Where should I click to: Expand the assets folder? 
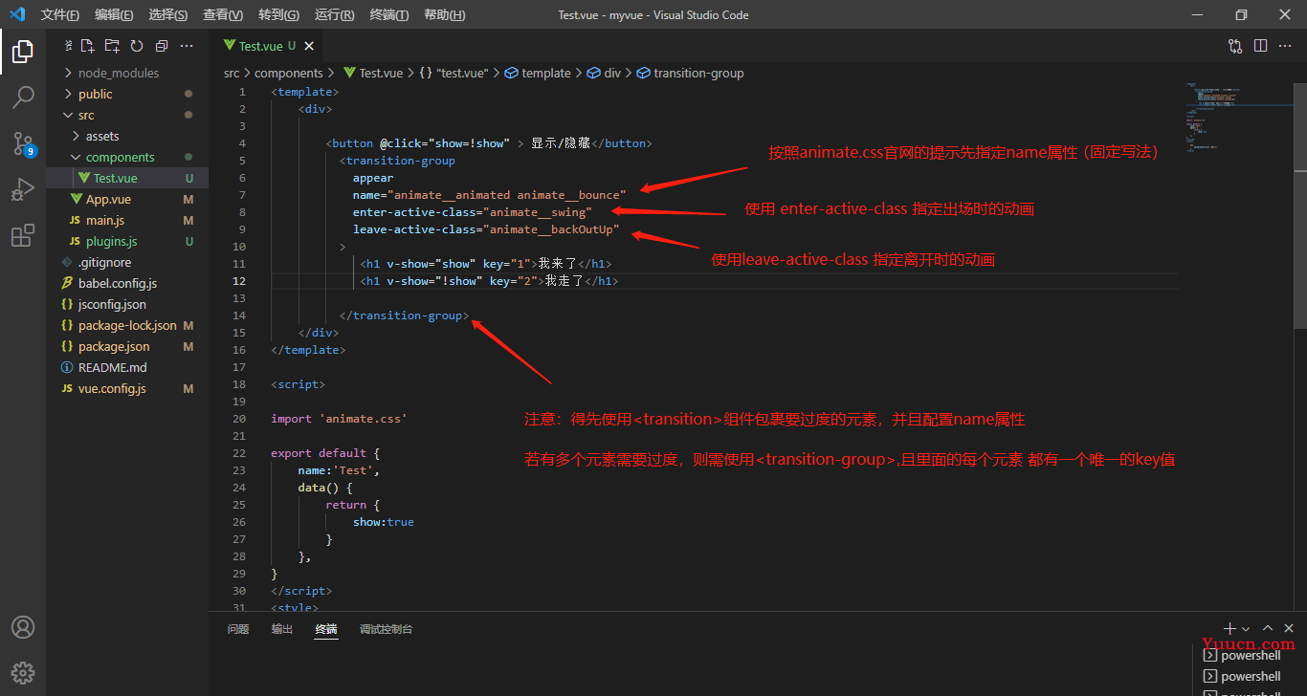[127, 136]
